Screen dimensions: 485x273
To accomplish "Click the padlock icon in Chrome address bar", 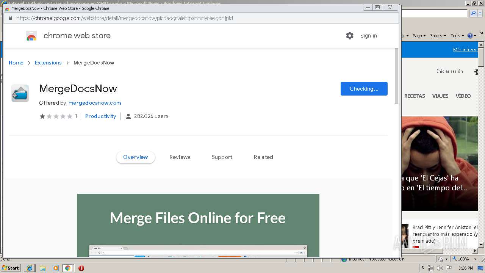I will (x=10, y=18).
